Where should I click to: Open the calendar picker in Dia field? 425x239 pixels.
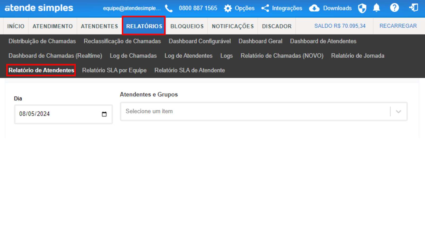(104, 114)
